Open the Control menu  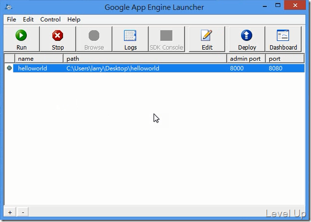click(50, 19)
